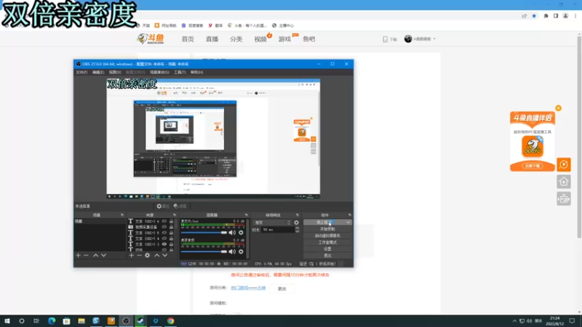582x327 pixels.
Task: Click Chrome share page icon
Action: click(524, 16)
